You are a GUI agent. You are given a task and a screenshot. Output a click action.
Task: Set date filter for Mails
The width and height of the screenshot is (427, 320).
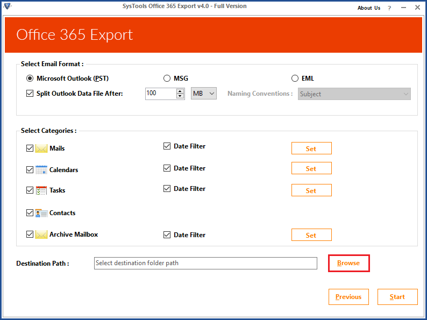coord(311,148)
